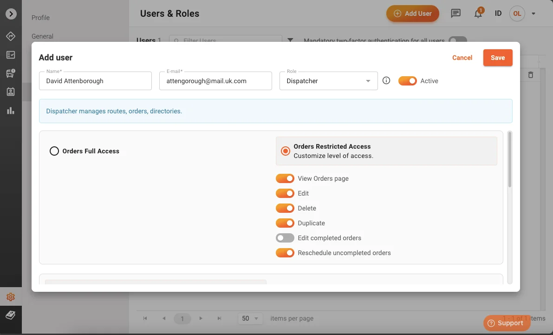Open the vehicles alert icon in sidebar

coord(11,73)
